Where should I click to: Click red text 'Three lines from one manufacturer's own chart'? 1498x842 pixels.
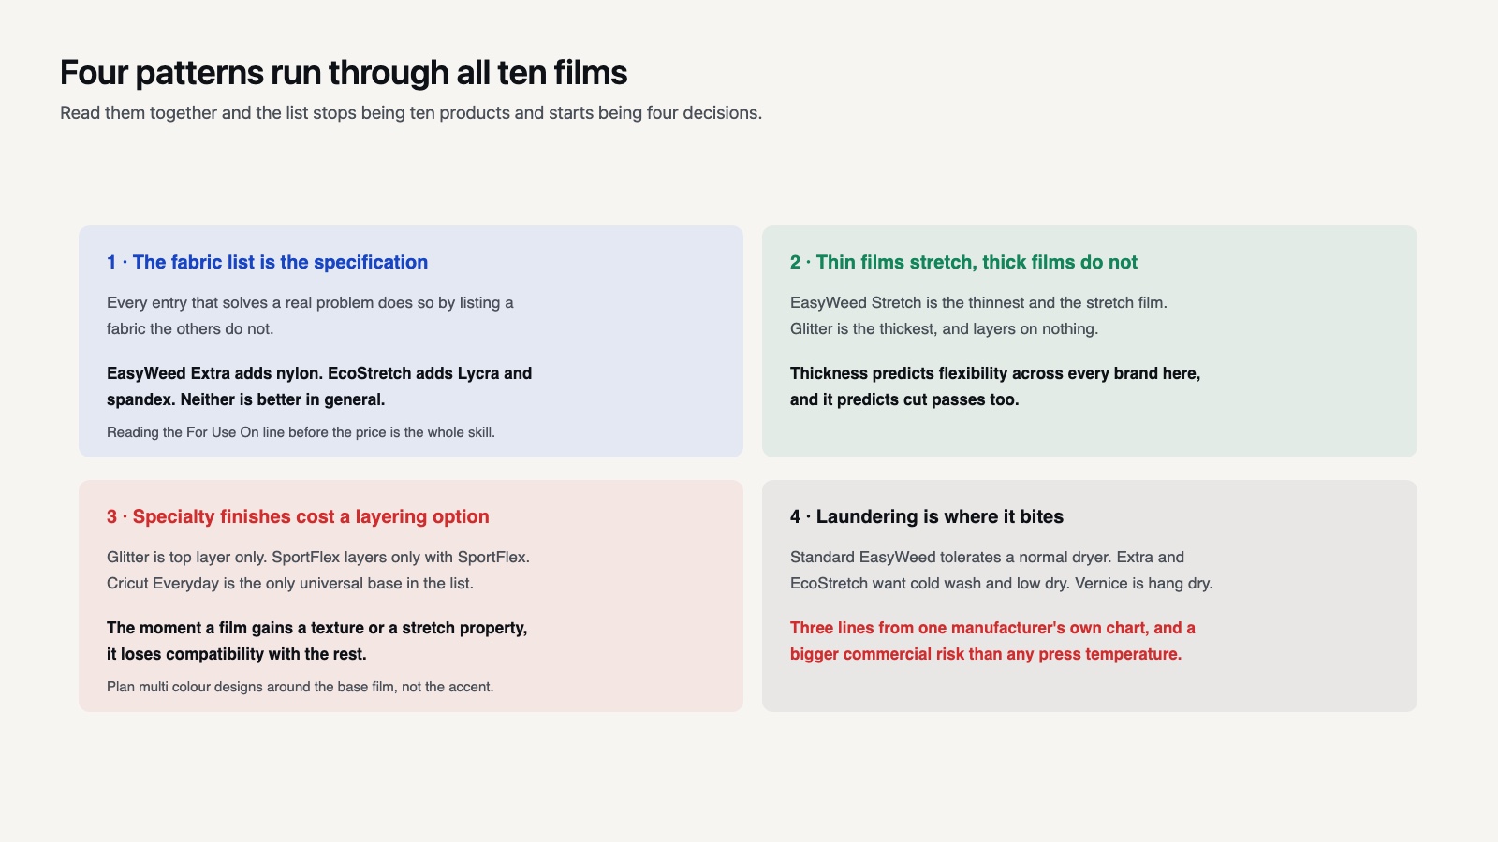click(992, 641)
